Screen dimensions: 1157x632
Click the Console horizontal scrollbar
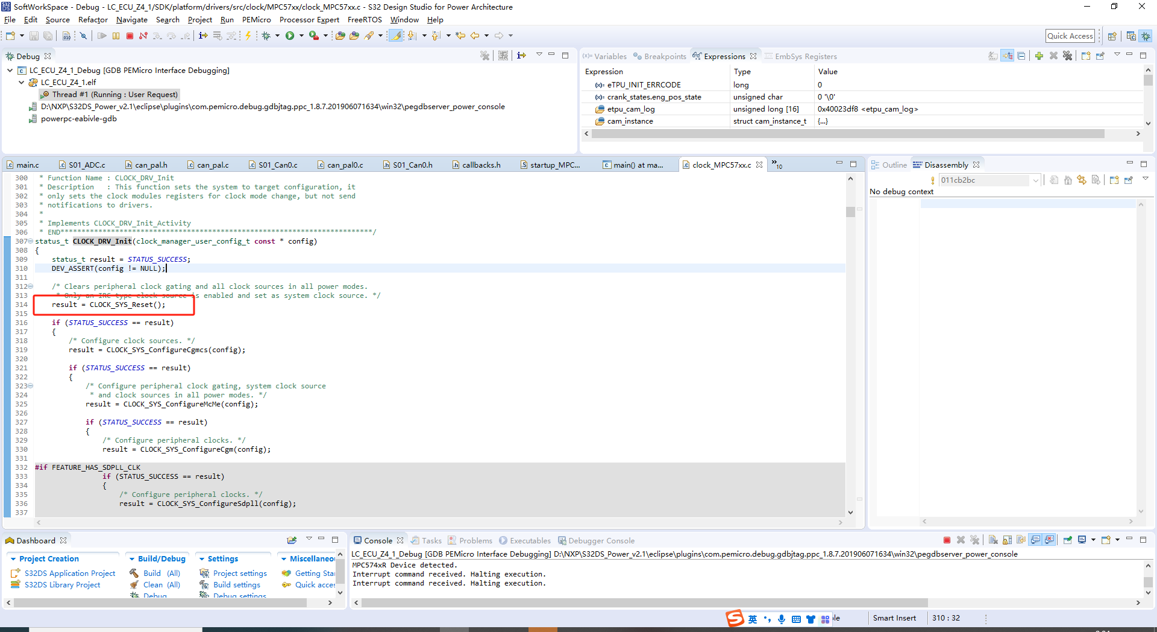coord(645,602)
